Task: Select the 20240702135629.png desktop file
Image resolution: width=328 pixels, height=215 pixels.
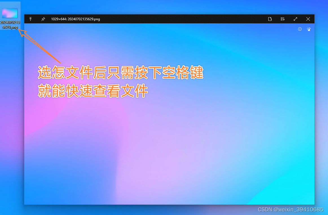Action: pos(10,16)
